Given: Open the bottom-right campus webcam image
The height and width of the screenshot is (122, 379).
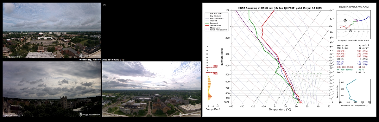Looking at the screenshot, I should pyautogui.click(x=152, y=89).
